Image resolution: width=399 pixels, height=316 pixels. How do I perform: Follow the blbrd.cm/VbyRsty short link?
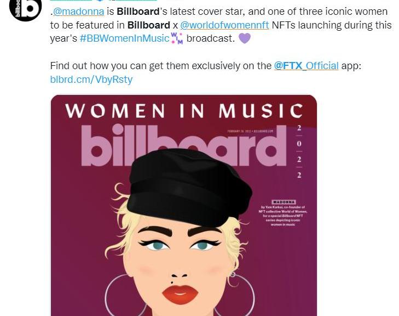91,79
